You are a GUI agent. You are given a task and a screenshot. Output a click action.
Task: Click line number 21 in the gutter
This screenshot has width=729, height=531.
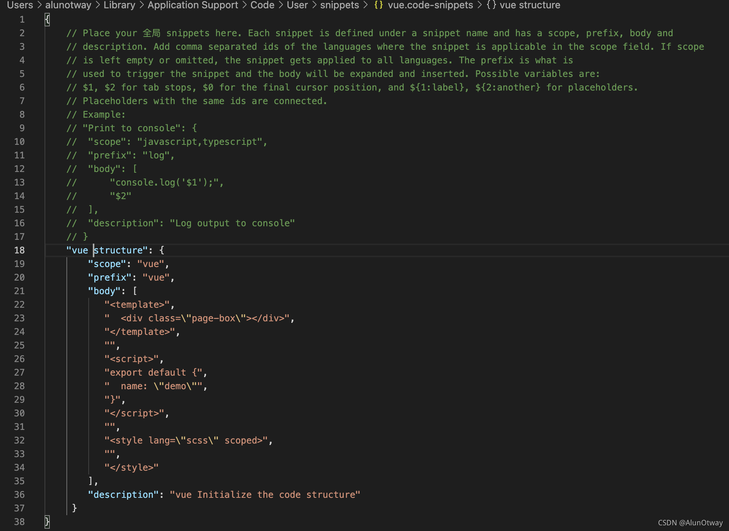coord(20,291)
